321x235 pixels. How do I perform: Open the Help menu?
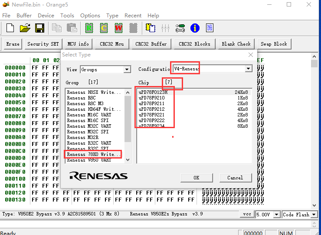153,16
